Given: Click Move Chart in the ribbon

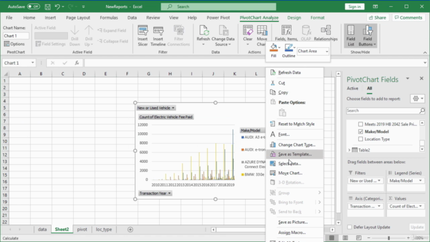Looking at the screenshot, I should [x=261, y=36].
